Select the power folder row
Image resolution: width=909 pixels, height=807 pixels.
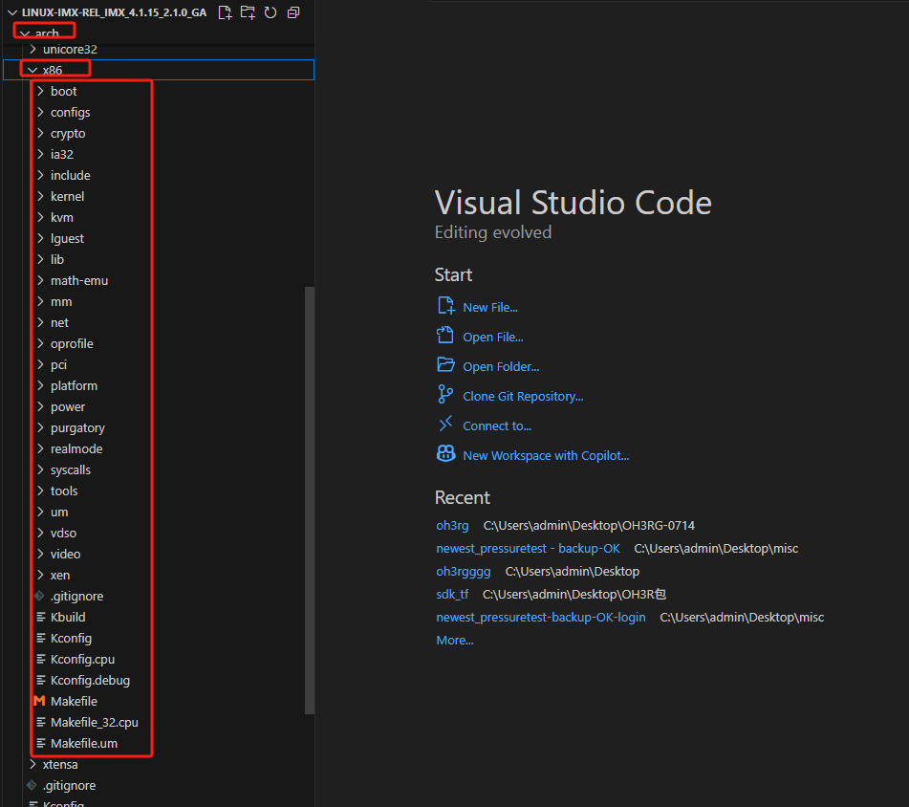[x=159, y=406]
